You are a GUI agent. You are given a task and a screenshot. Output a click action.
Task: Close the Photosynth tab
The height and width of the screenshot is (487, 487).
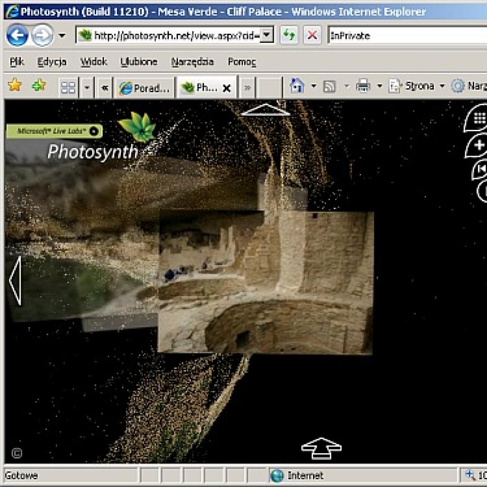[227, 88]
